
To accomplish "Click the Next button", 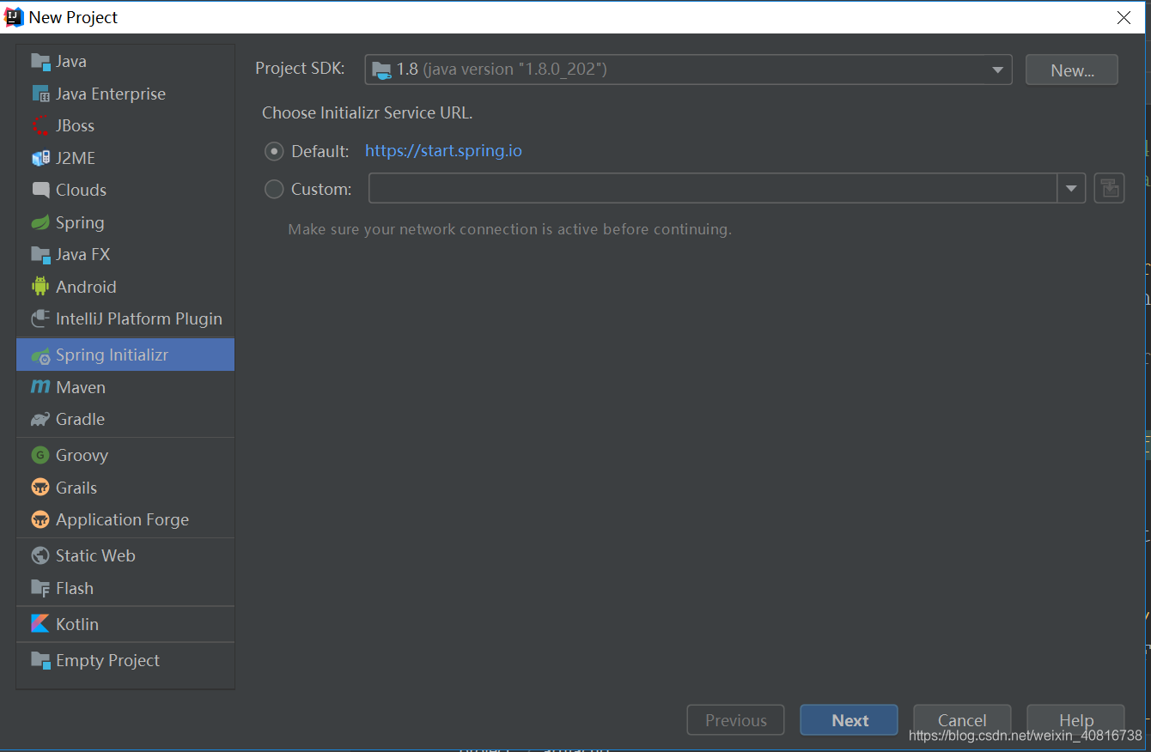I will (x=849, y=720).
